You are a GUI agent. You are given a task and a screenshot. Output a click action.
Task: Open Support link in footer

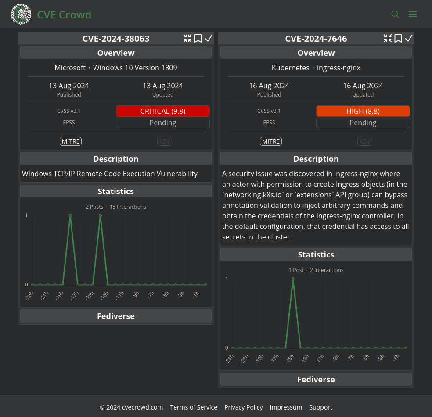[320, 407]
